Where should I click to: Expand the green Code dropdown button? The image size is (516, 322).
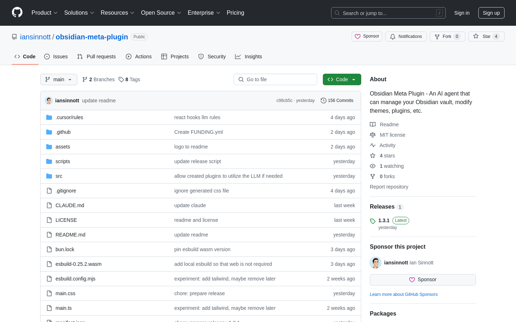point(342,79)
